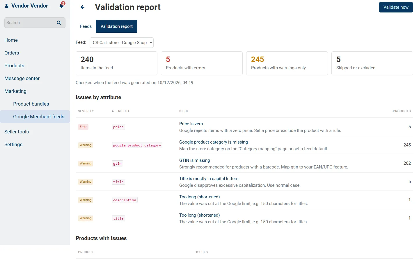The width and height of the screenshot is (419, 261).
Task: Go to Home in sidebar
Action: click(x=11, y=40)
